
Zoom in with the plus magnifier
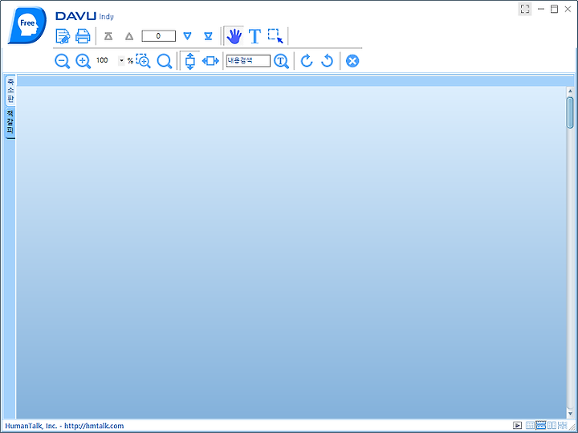click(x=83, y=61)
